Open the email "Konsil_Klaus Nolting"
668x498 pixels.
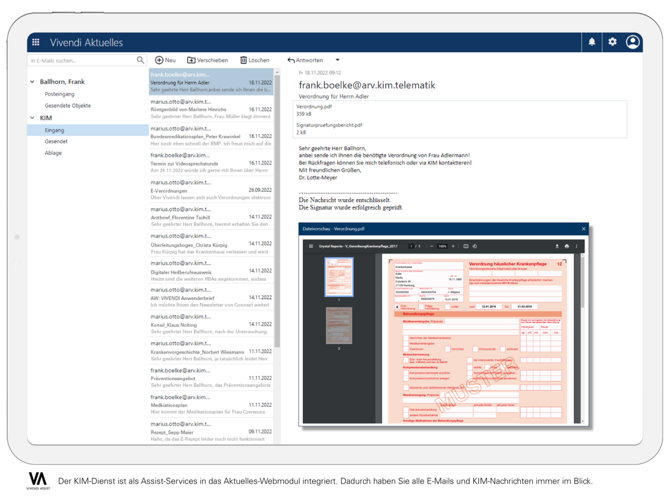pos(212,324)
